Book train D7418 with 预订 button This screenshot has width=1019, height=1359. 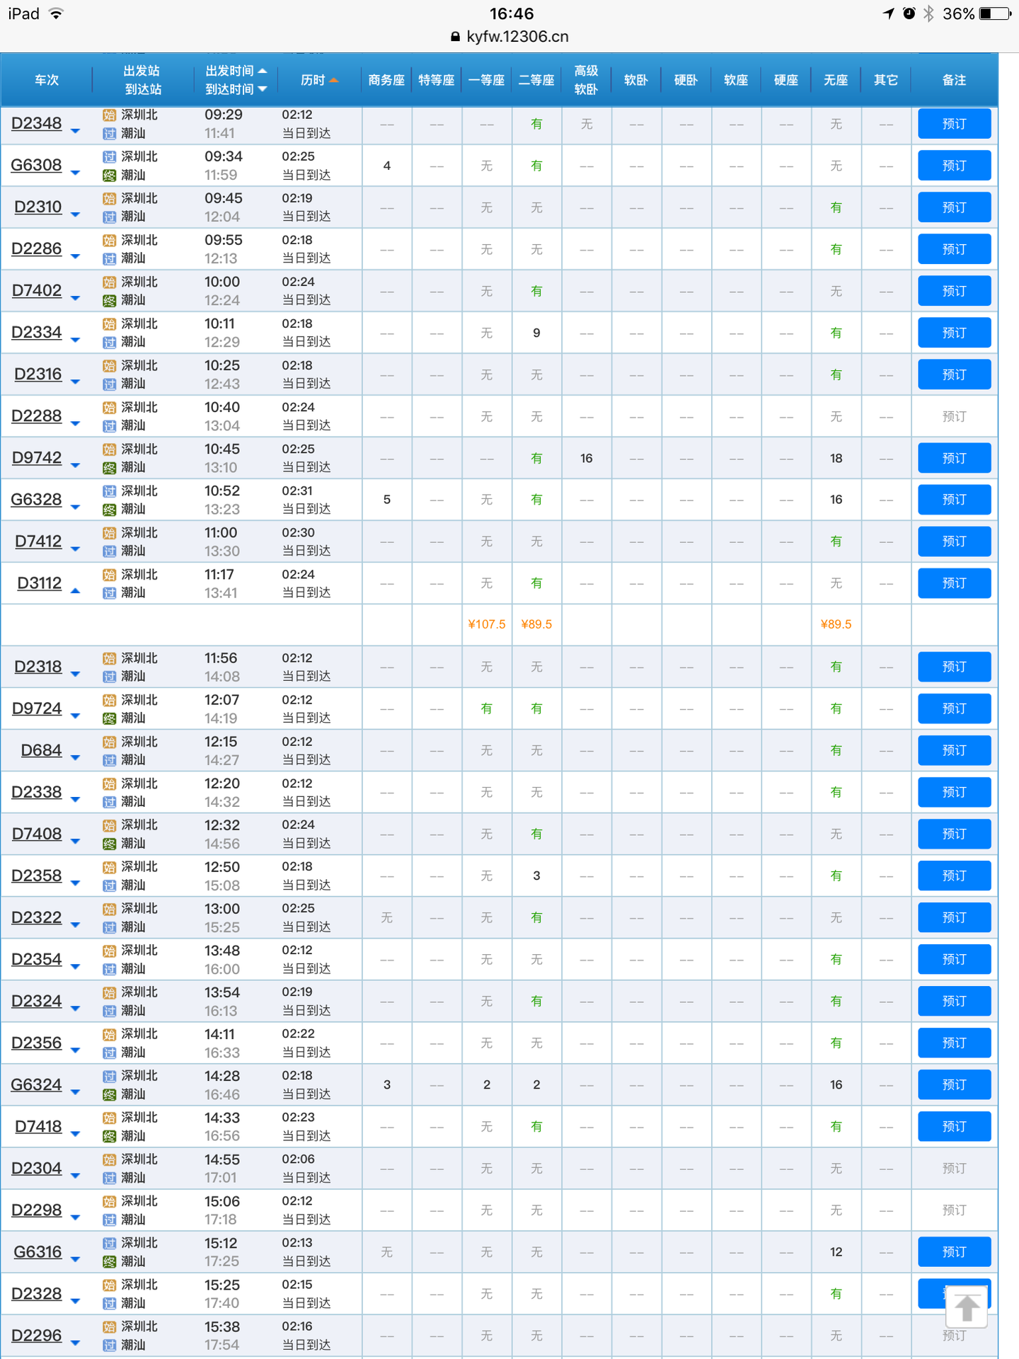[954, 1127]
